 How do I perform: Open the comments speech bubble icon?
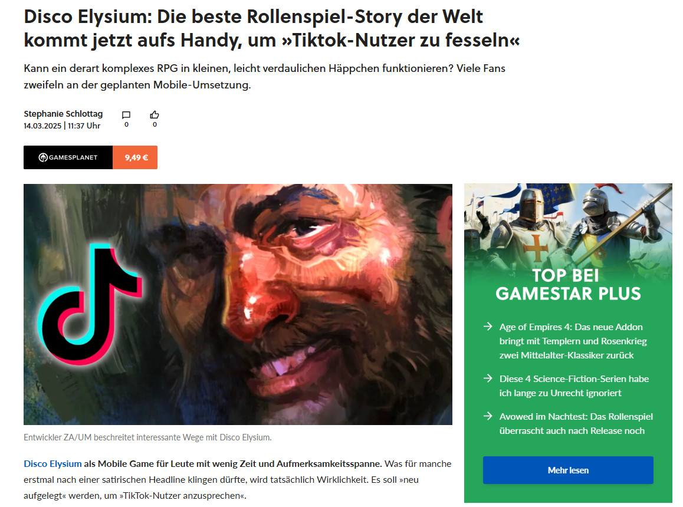pos(126,115)
